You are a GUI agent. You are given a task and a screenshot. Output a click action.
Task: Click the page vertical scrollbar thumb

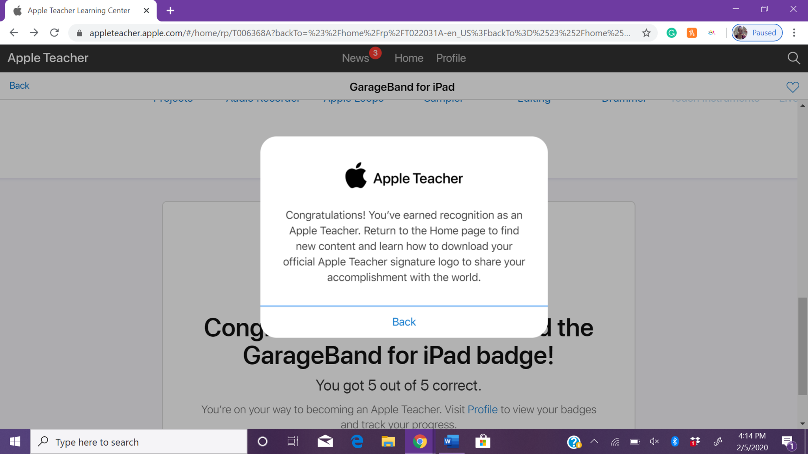pos(802,346)
